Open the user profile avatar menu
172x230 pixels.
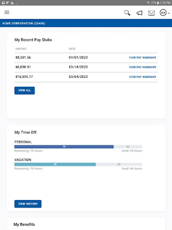click(164, 13)
